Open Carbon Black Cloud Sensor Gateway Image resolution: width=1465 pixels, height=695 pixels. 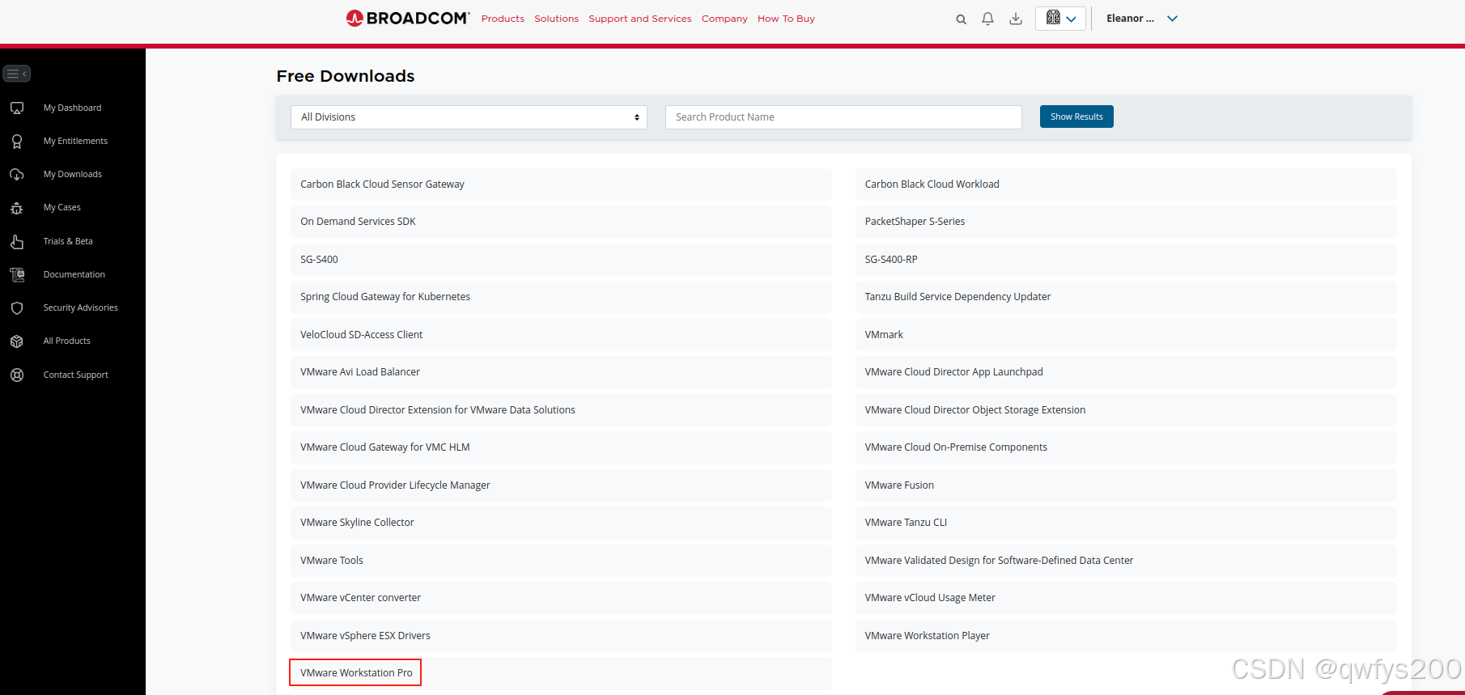(561, 184)
